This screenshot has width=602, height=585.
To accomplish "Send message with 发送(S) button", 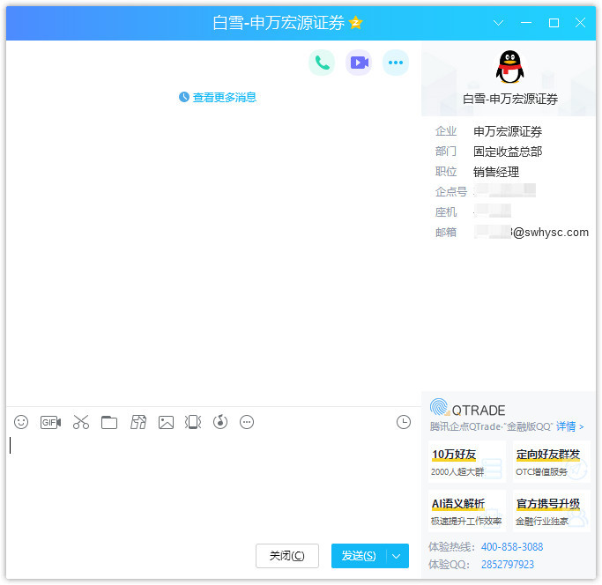I will click(x=359, y=556).
